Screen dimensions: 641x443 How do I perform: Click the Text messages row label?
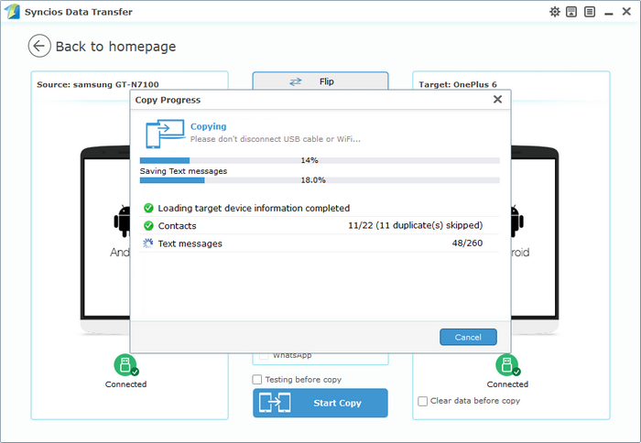click(x=190, y=243)
